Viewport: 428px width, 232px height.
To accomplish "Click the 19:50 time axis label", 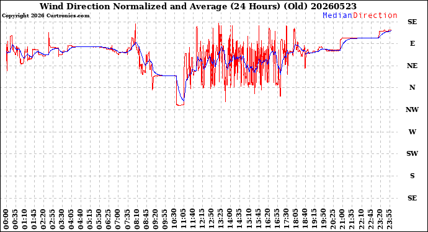I will coord(324,219).
